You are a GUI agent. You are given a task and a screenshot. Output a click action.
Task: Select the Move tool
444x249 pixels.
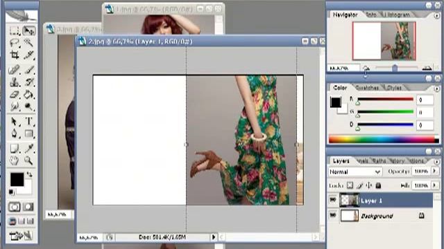28,30
